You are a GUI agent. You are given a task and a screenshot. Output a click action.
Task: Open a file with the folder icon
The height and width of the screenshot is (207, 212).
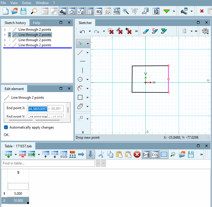(x=14, y=11)
